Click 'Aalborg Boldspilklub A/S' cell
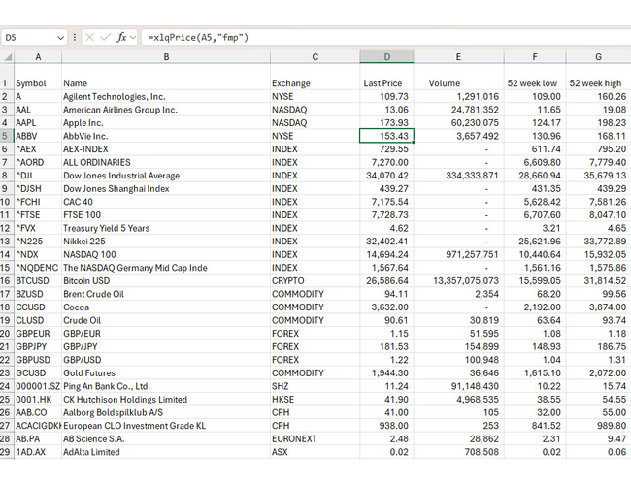Viewport: 631px width, 485px height. coord(166,412)
